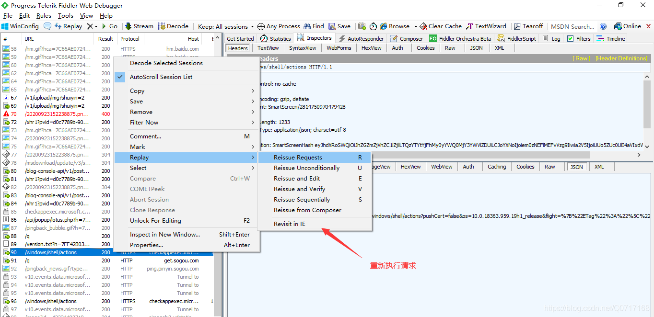Open the Tools menu

[66, 16]
